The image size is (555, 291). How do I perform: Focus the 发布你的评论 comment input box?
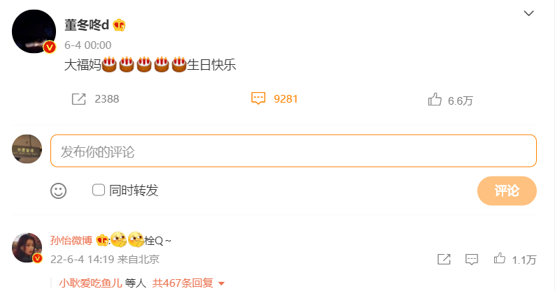pos(293,151)
